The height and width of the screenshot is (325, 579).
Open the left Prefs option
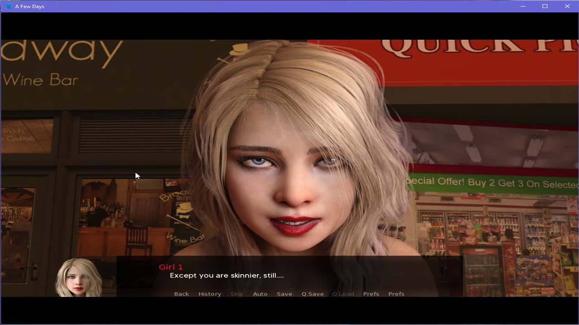[x=371, y=294]
